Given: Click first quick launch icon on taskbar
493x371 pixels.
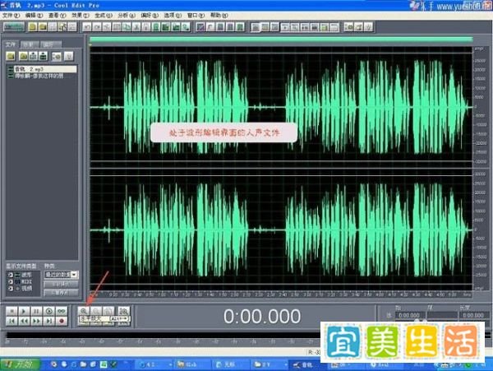Looking at the screenshot, I should point(54,364).
